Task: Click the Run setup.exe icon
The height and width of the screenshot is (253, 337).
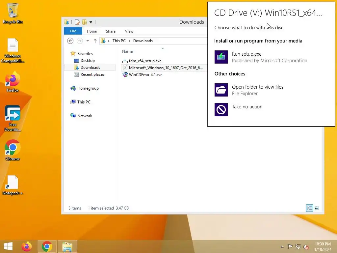Action: pyautogui.click(x=221, y=57)
